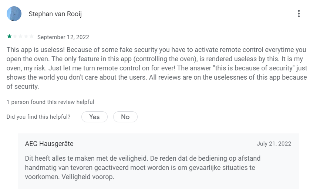Open reviewer name Stephan van Rooij

[55, 14]
